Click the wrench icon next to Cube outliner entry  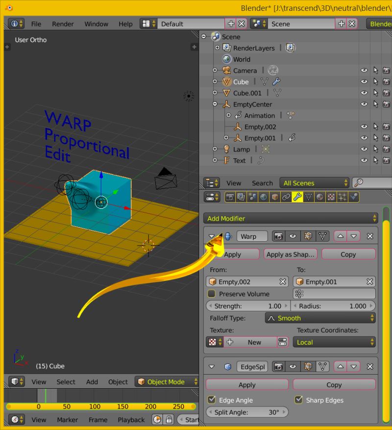point(278,81)
